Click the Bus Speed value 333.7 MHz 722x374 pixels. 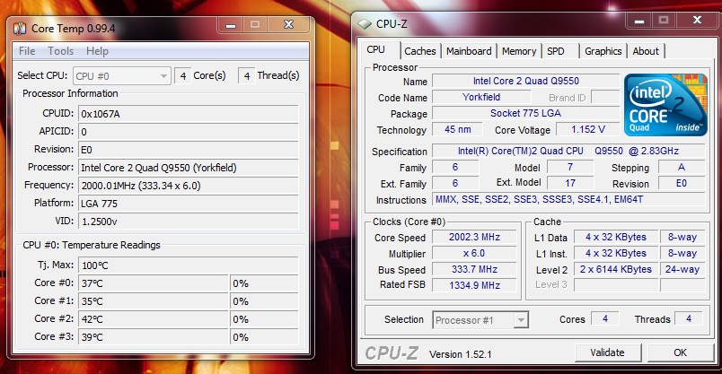point(474,269)
